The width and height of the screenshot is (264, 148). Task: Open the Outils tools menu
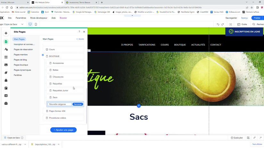[x=242, y=25]
